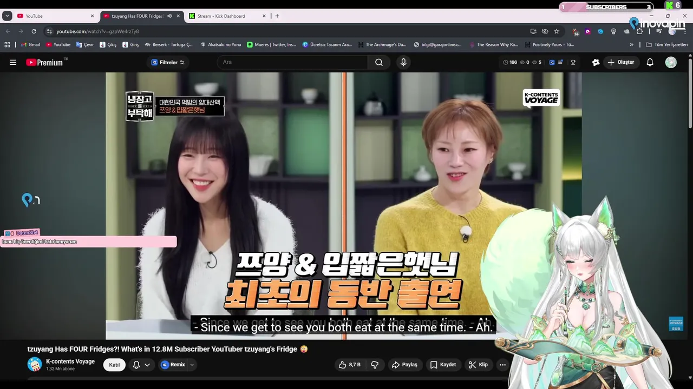Viewport: 693px width, 389px height.
Task: Click the Katıl join button
Action: point(114,365)
